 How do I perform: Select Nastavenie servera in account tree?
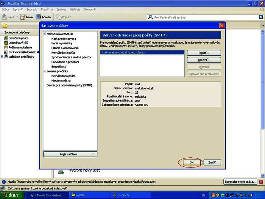[x=64, y=39]
